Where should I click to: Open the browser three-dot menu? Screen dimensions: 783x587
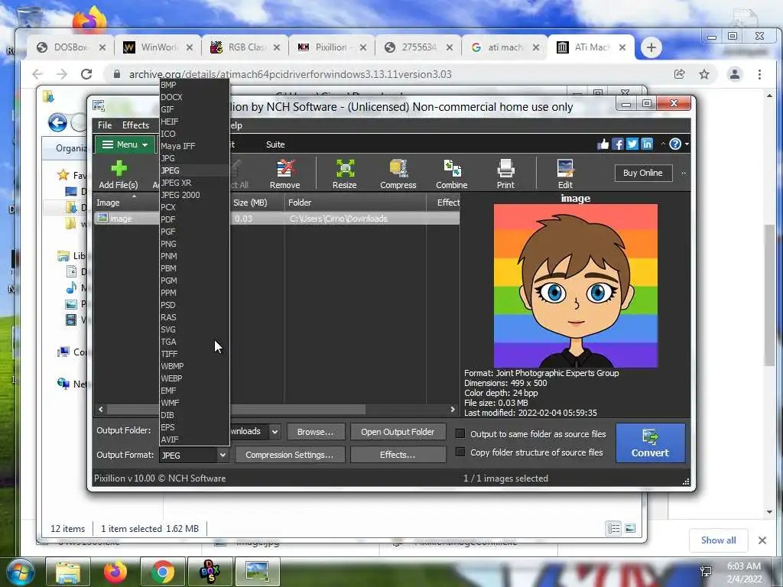[x=759, y=74]
